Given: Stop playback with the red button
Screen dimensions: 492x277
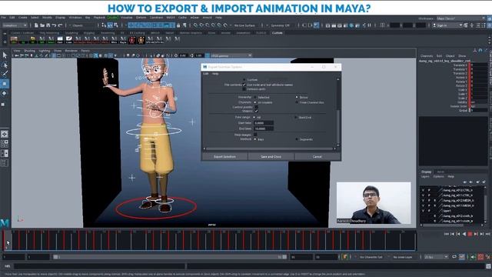Looking at the screenshot, I should pos(470,234).
